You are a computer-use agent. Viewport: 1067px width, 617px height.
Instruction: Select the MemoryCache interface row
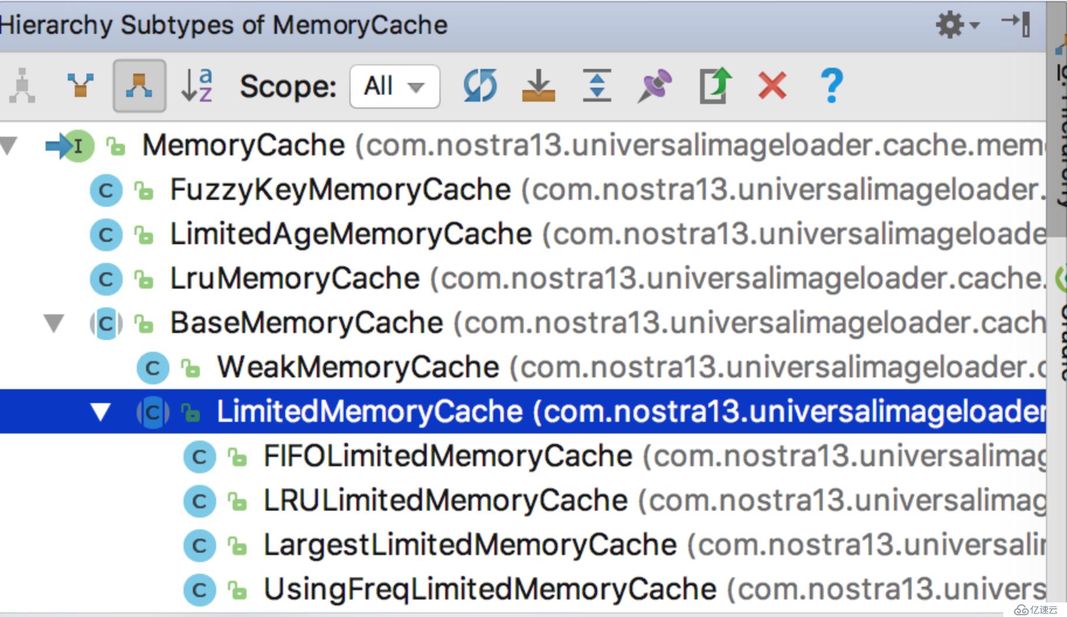523,145
